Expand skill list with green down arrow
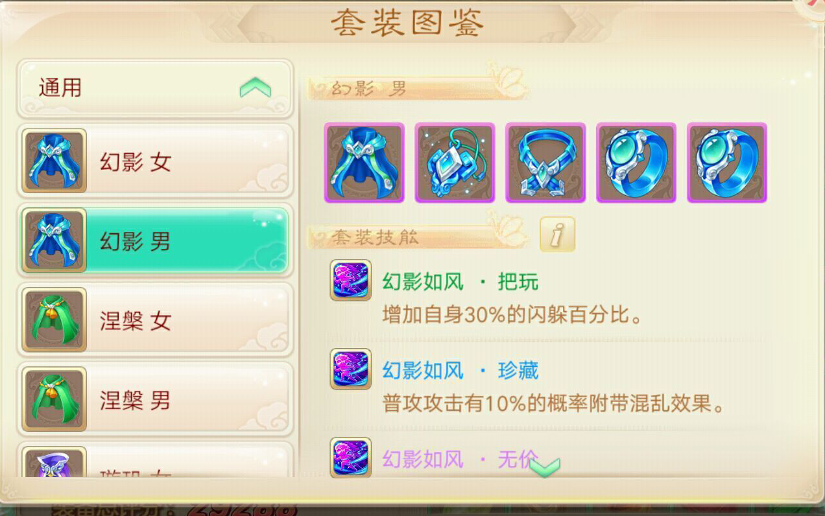825x516 pixels. (x=545, y=465)
